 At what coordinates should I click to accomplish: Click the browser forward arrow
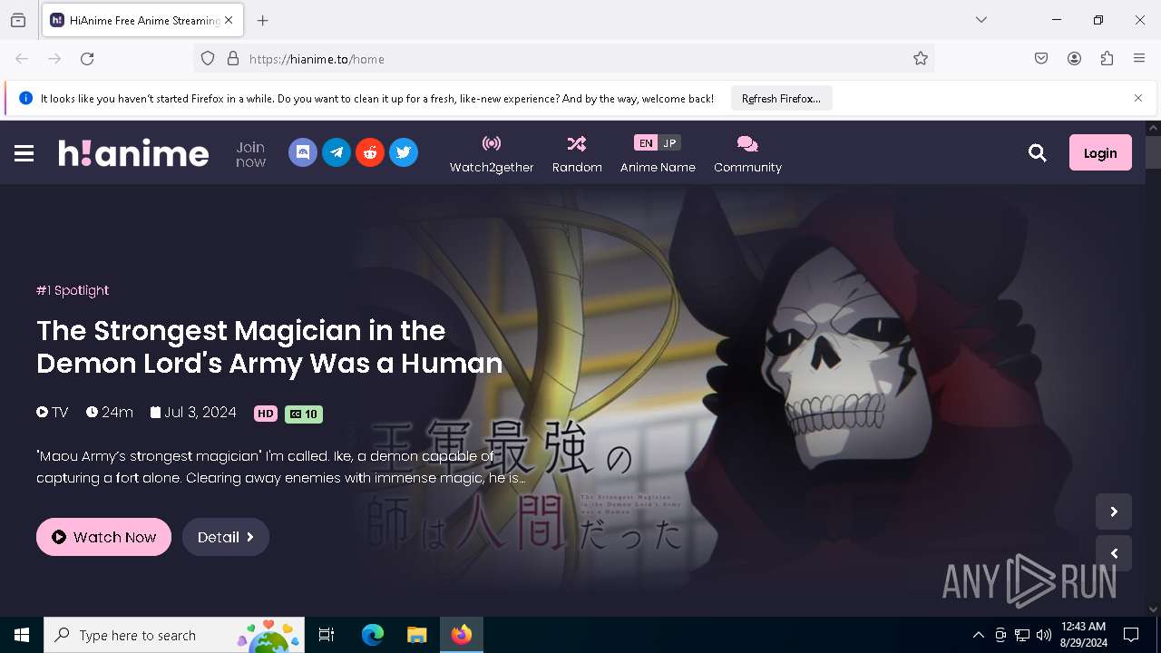(54, 59)
